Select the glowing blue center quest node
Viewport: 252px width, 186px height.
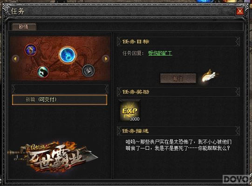point(68,55)
